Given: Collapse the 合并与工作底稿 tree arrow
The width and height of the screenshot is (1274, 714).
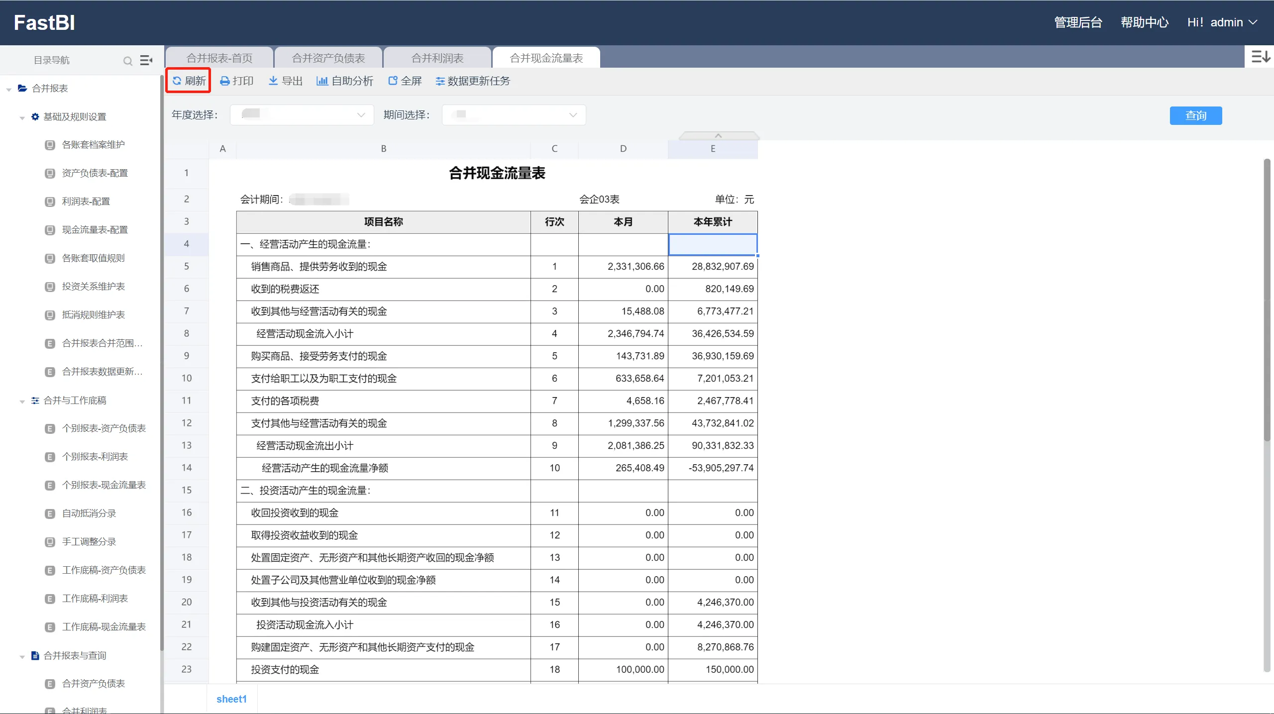Looking at the screenshot, I should click(x=22, y=402).
